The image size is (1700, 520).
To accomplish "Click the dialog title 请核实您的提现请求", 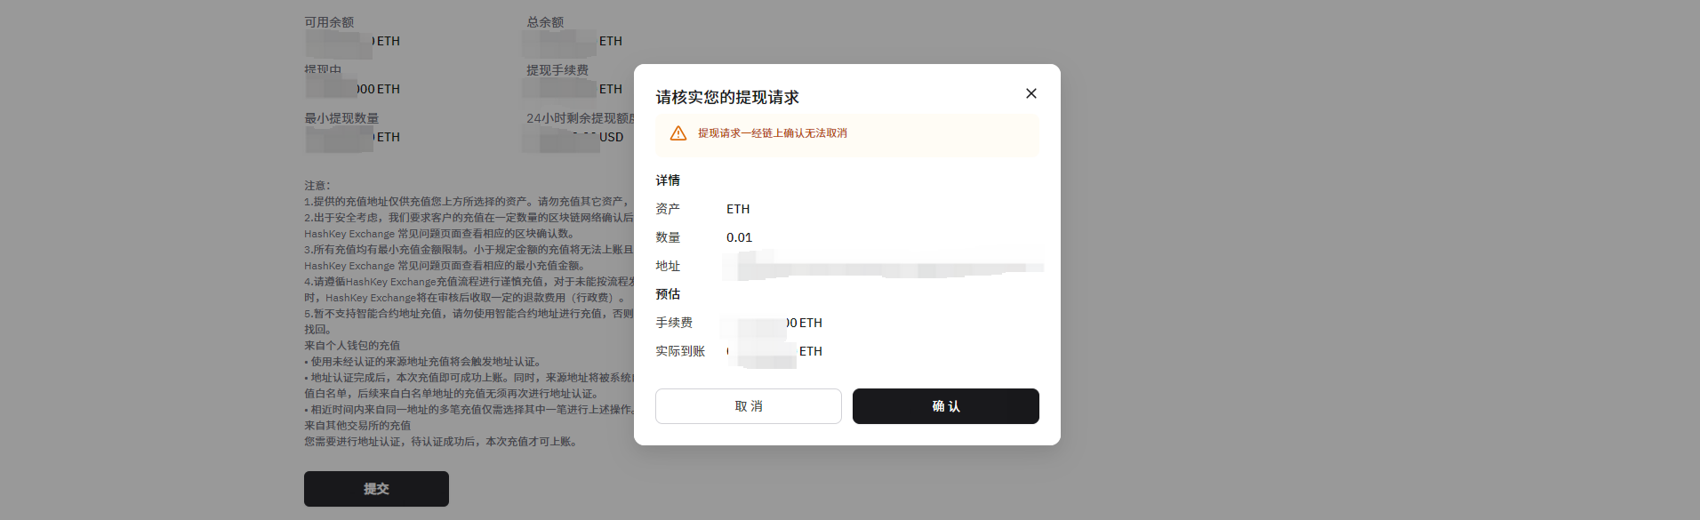I will (x=726, y=98).
